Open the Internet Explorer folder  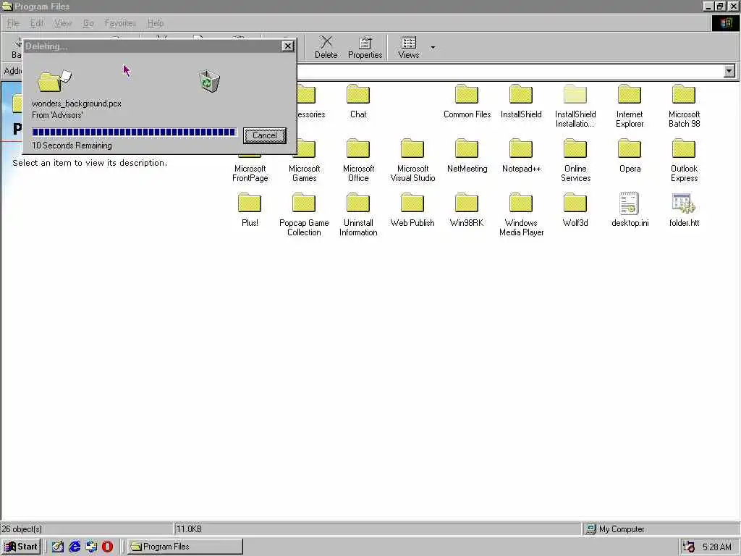(x=630, y=106)
